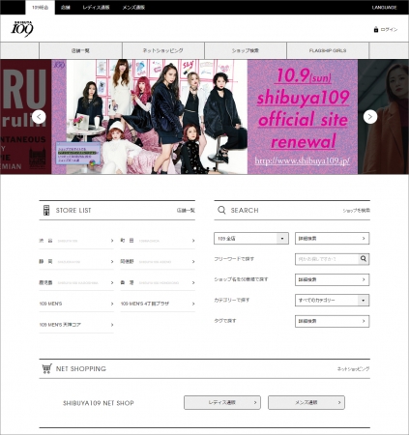Click the free word search field
The width and height of the screenshot is (409, 435).
(327, 259)
